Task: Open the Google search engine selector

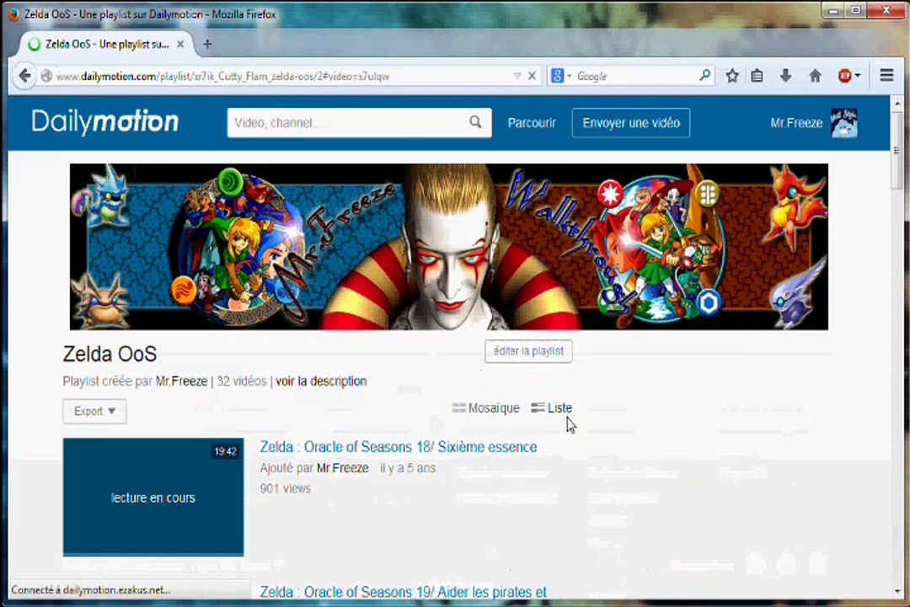Action: click(560, 76)
